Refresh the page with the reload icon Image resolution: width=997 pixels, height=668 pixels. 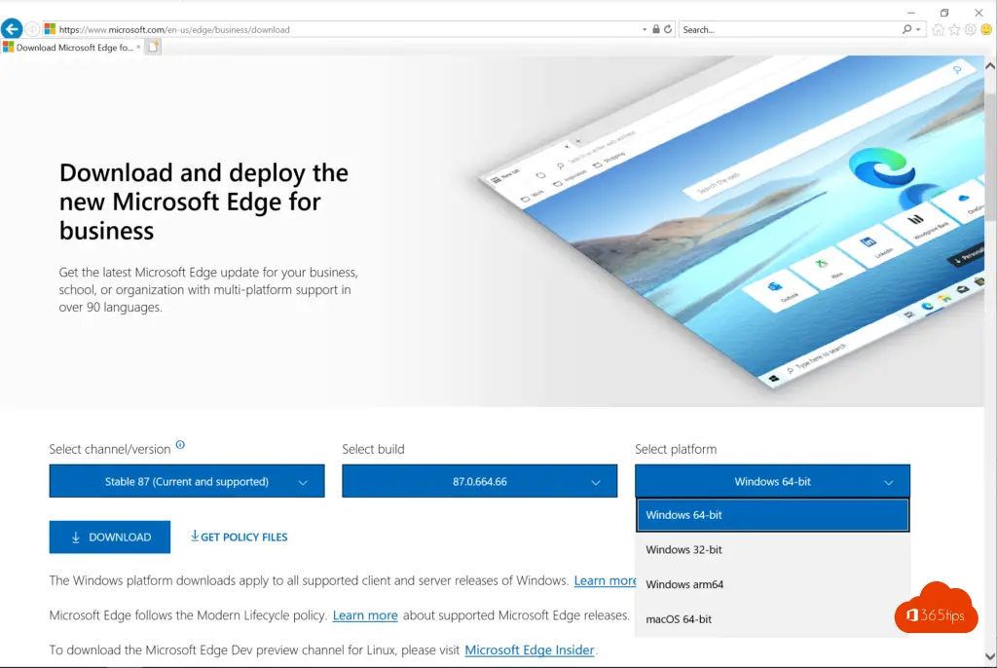click(668, 29)
